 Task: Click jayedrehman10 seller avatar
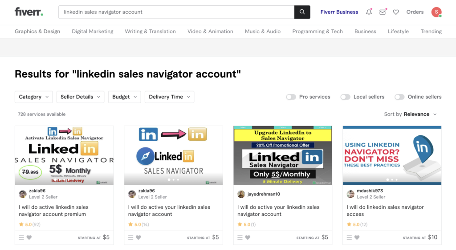(x=241, y=194)
